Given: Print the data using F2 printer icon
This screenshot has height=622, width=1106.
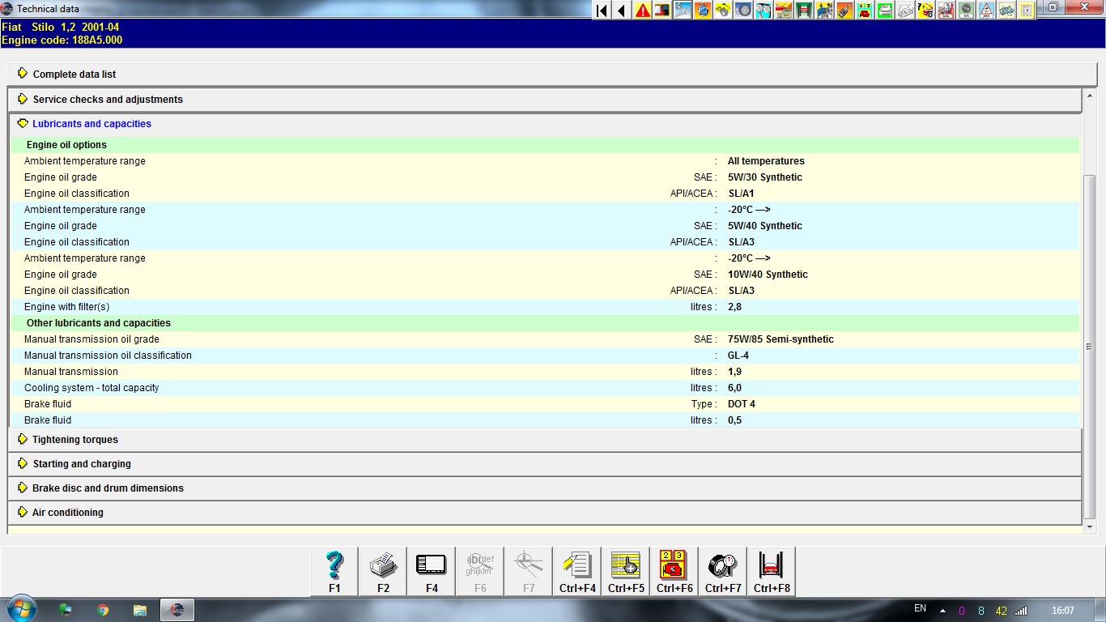Looking at the screenshot, I should (x=383, y=571).
